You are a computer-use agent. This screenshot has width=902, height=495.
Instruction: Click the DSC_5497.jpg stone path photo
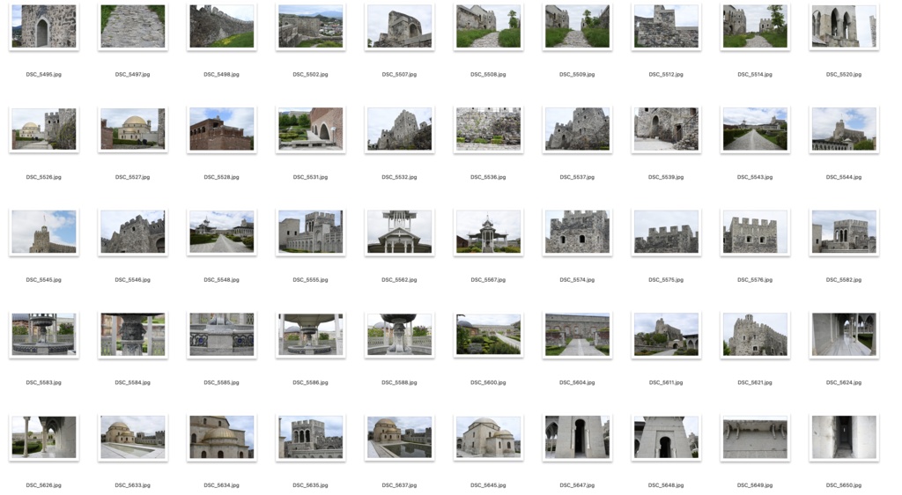point(133,26)
